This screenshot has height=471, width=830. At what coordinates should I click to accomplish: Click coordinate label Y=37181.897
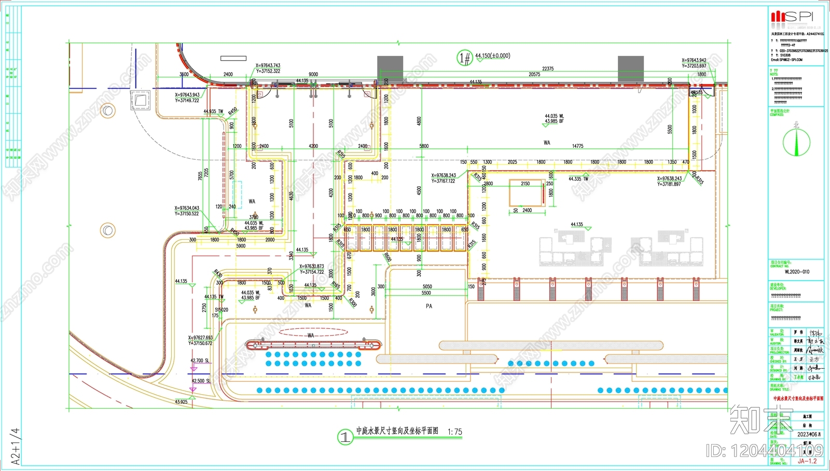[x=669, y=184]
